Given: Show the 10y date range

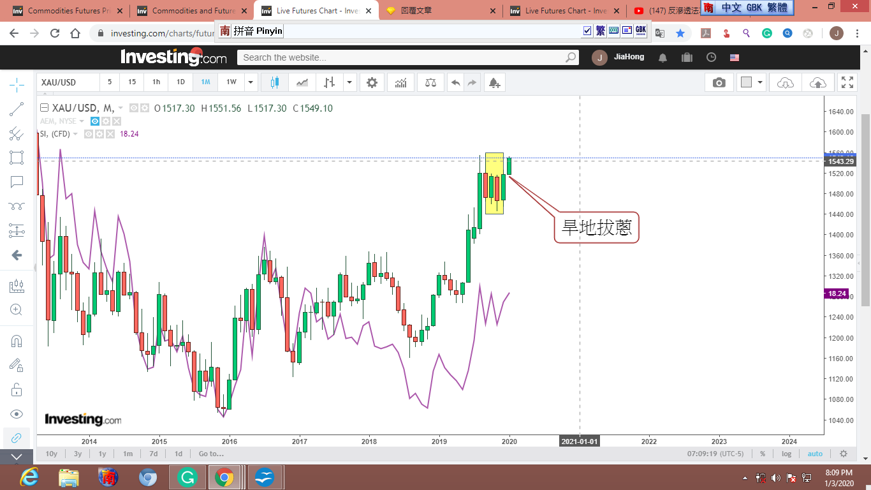Looking at the screenshot, I should [x=52, y=454].
